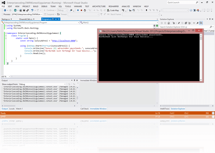Open the 100 % zoom dropdown
Screen dimensions: 215x153
(x=9, y=76)
